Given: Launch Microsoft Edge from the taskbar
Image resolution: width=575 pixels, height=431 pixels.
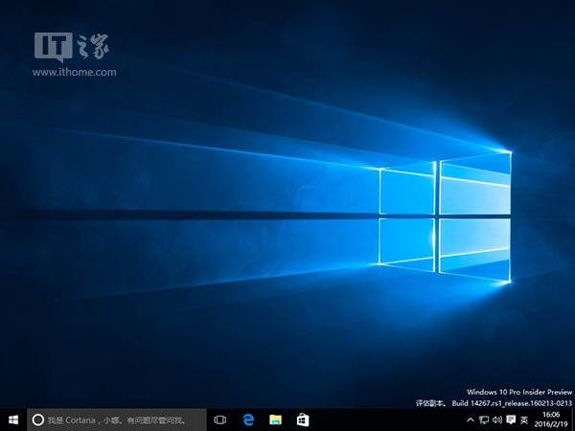Looking at the screenshot, I should coord(247,420).
